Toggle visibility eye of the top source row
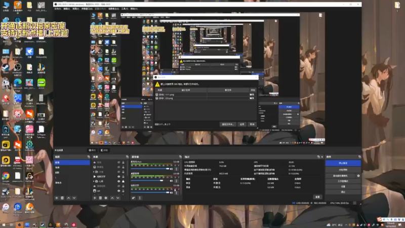 119,162
